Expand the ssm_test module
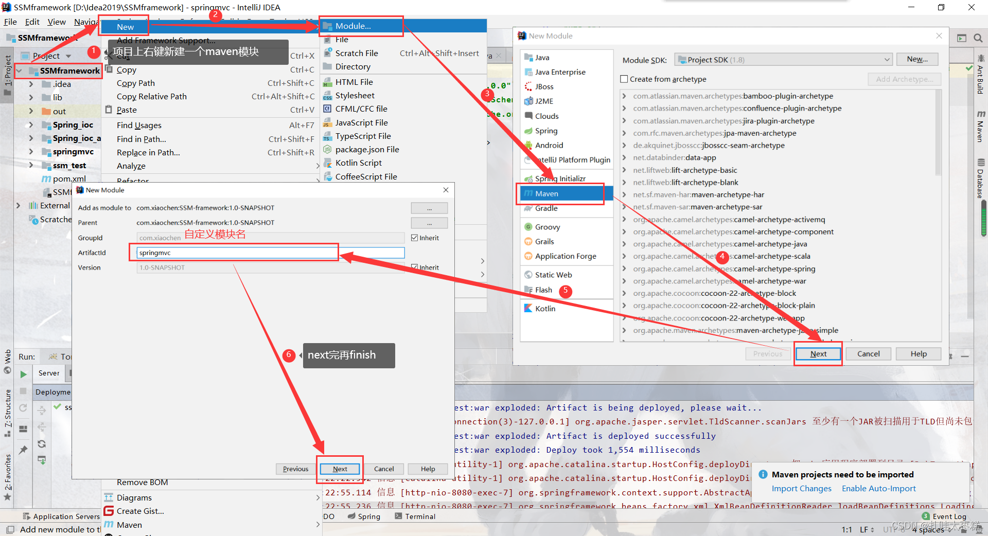Screen dimensions: 988x536 pos(31,165)
